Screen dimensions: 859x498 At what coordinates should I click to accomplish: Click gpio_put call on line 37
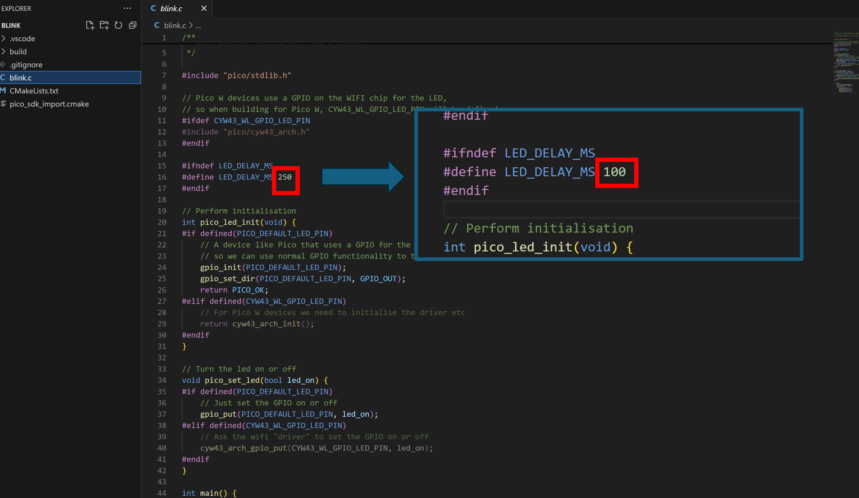pyautogui.click(x=218, y=414)
